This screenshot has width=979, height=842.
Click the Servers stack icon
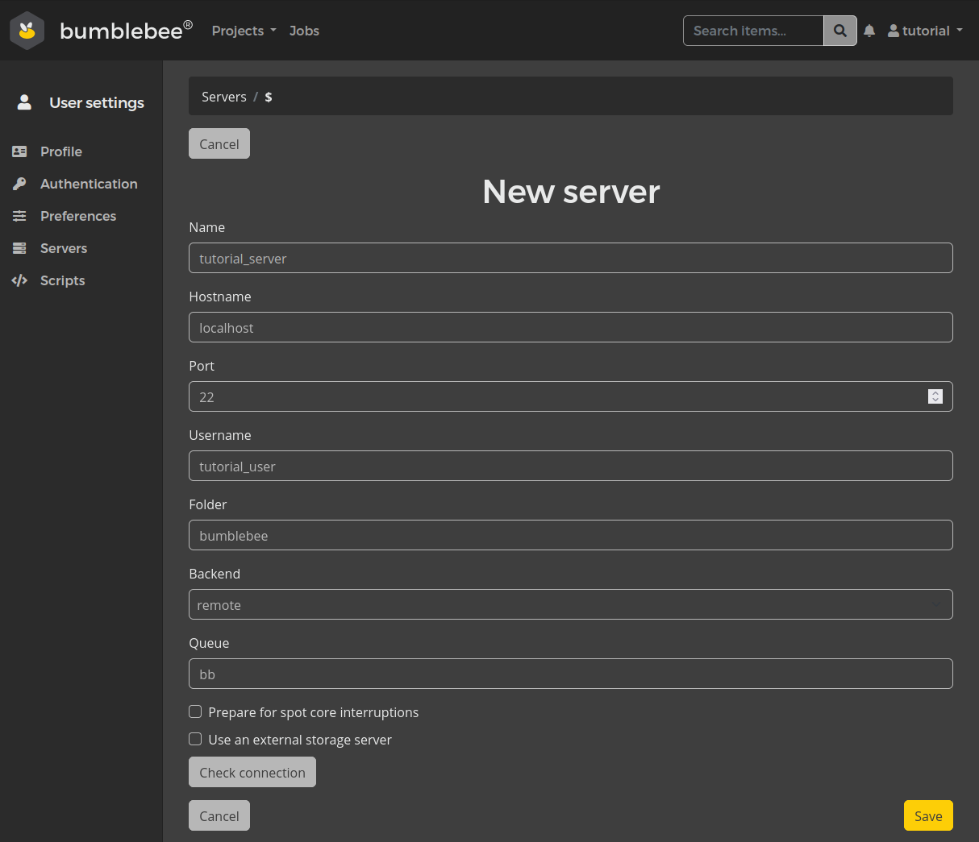[x=20, y=248]
